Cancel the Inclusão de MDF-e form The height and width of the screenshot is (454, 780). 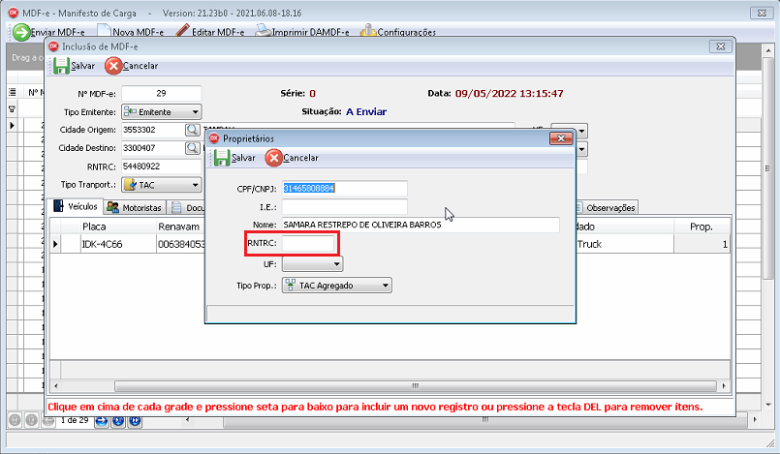click(x=132, y=66)
